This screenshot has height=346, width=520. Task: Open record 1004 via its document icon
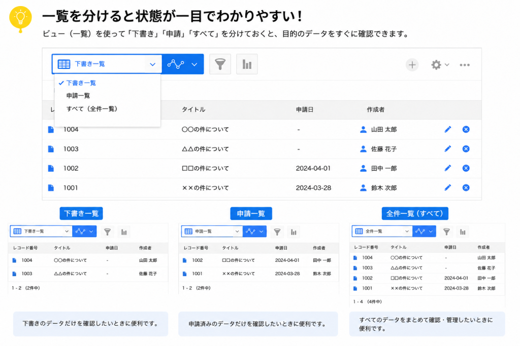[51, 130]
